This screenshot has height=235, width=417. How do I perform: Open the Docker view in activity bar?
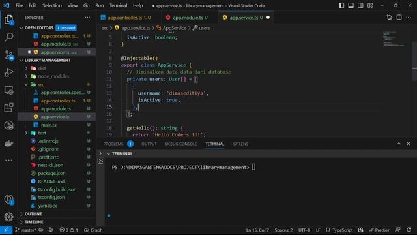[8, 143]
